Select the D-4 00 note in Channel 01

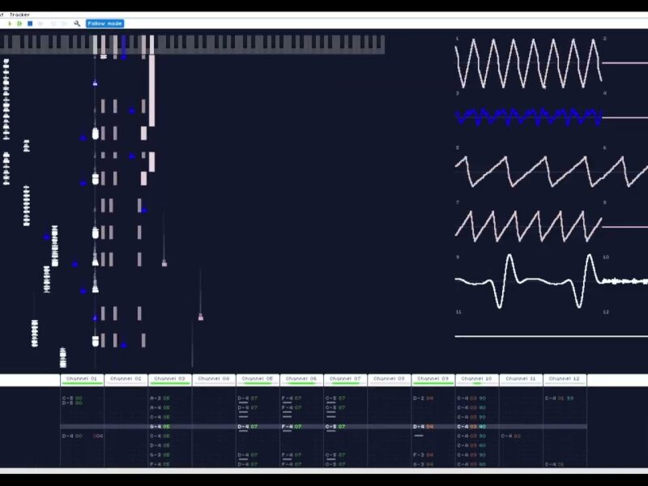click(72, 436)
